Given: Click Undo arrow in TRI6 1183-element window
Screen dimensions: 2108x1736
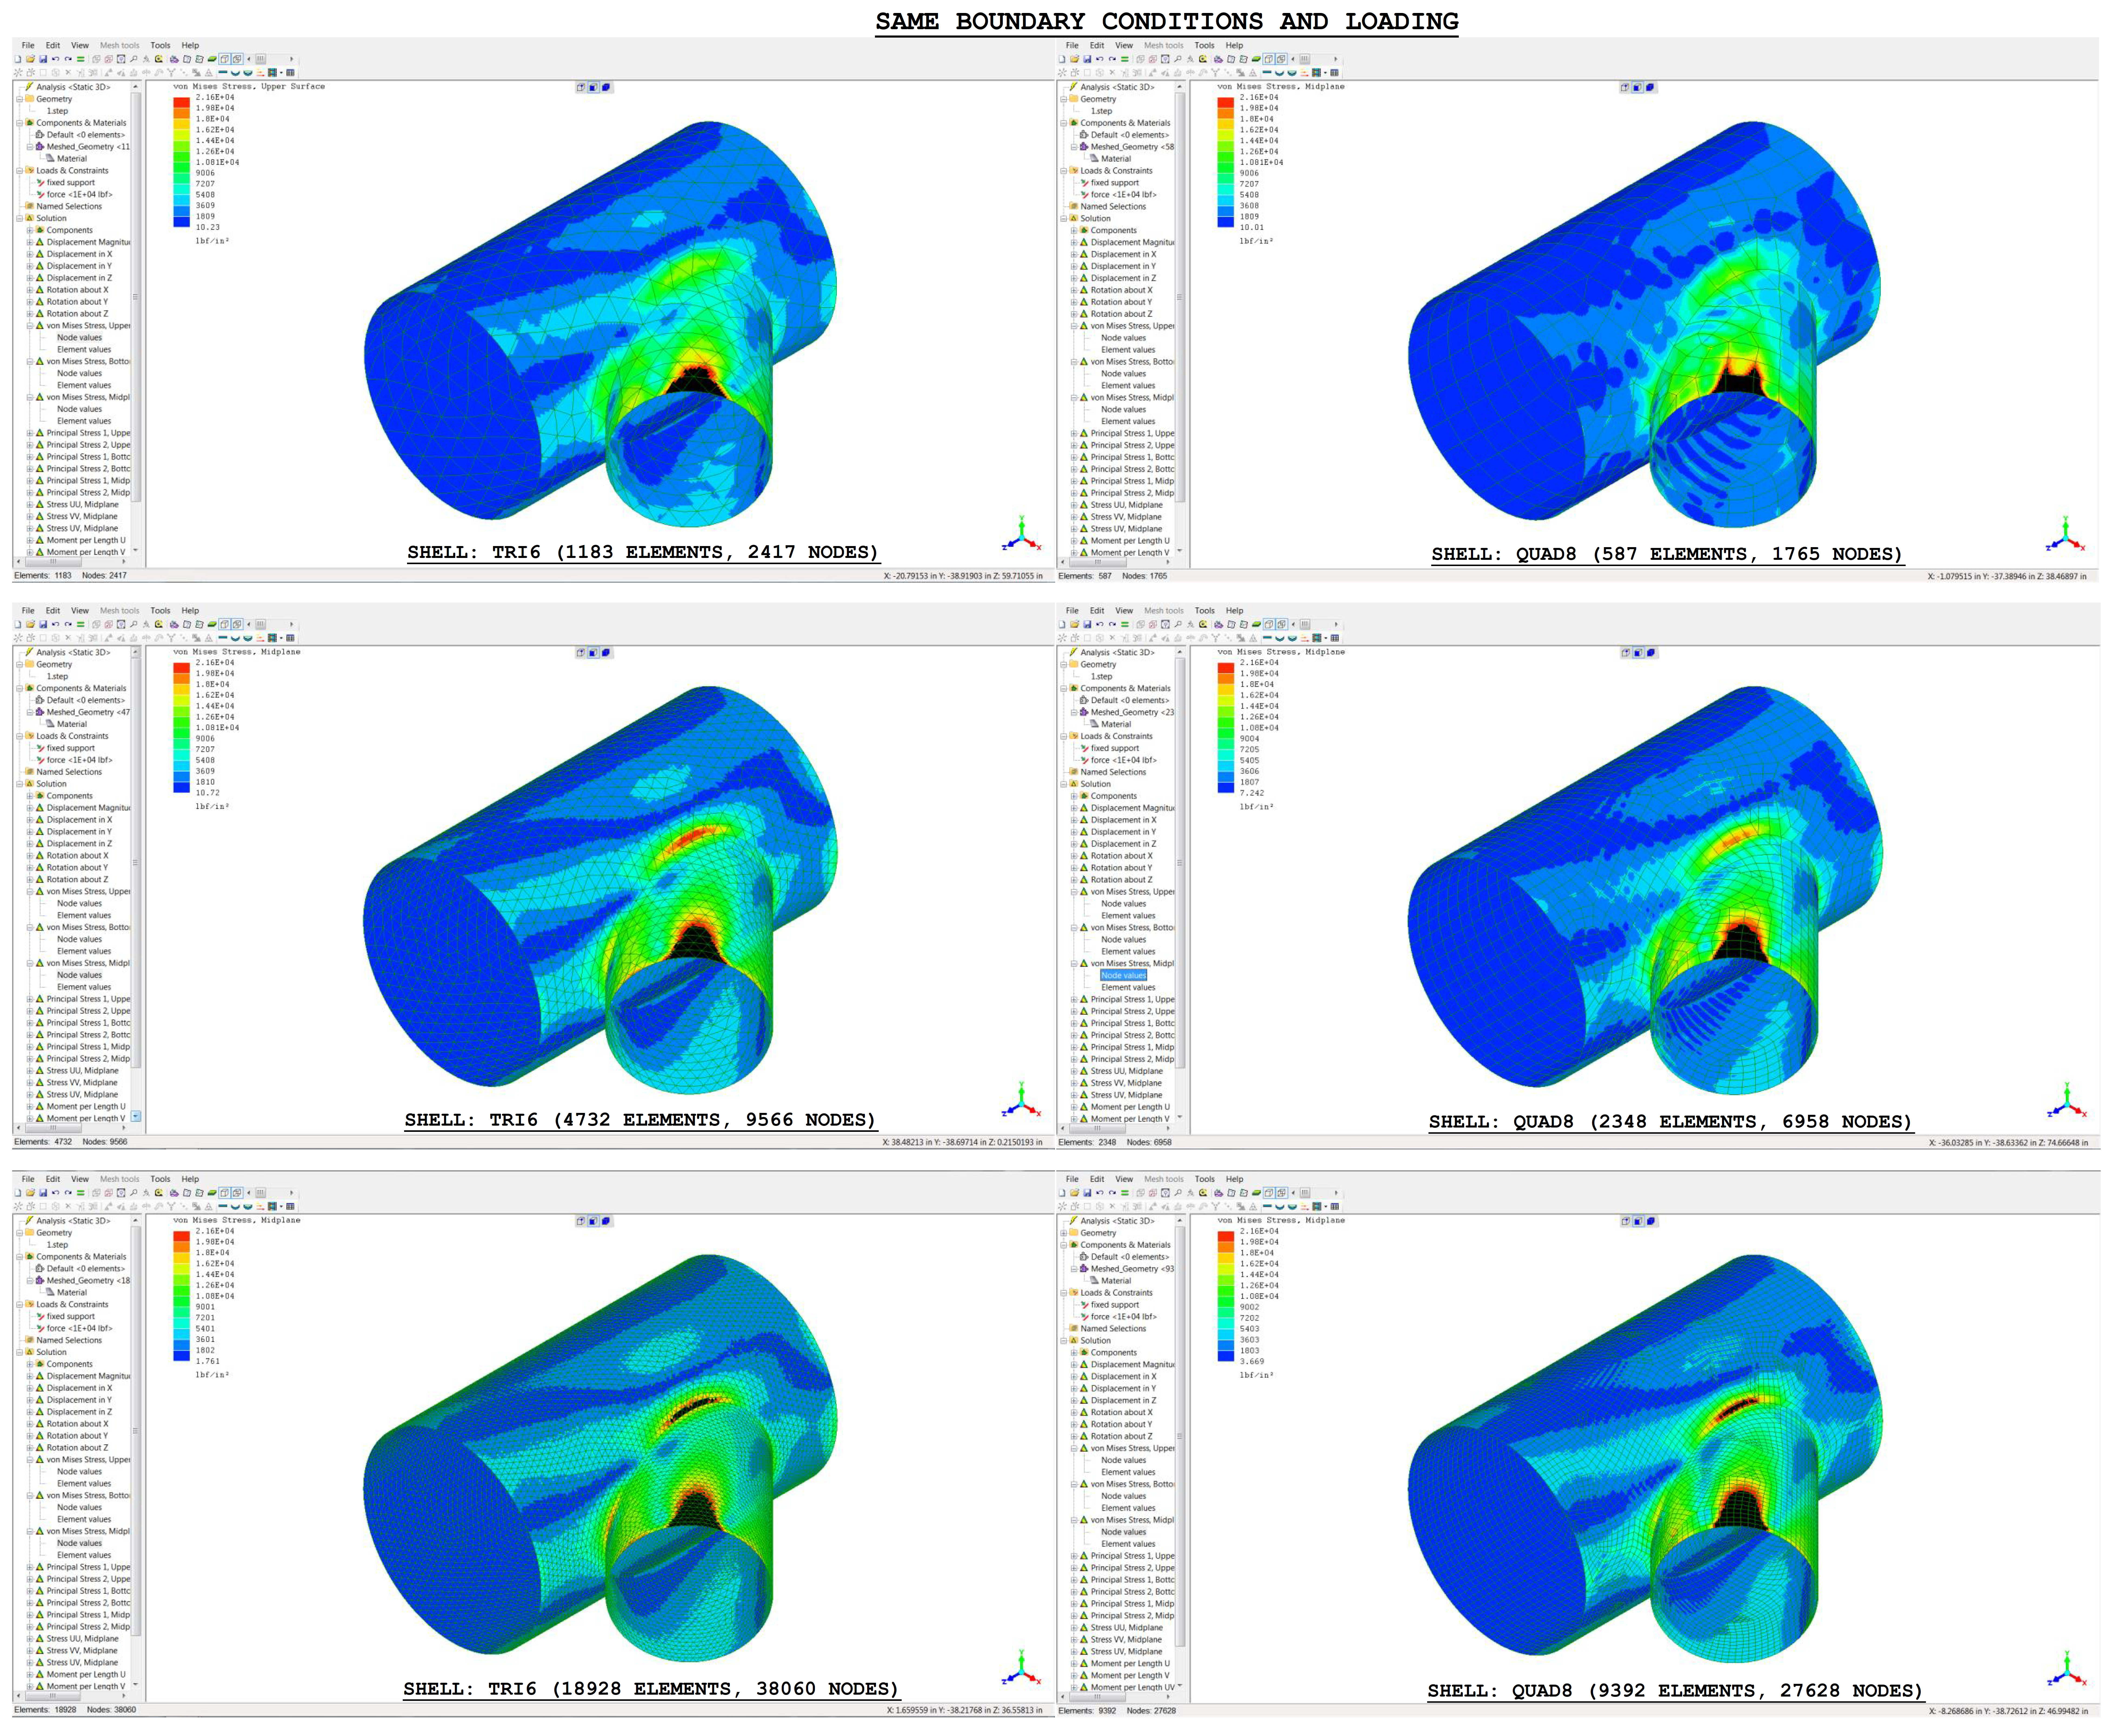Looking at the screenshot, I should tap(56, 59).
